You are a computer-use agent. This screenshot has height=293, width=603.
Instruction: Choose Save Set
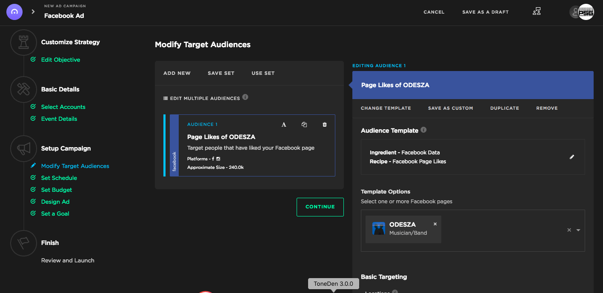(221, 73)
